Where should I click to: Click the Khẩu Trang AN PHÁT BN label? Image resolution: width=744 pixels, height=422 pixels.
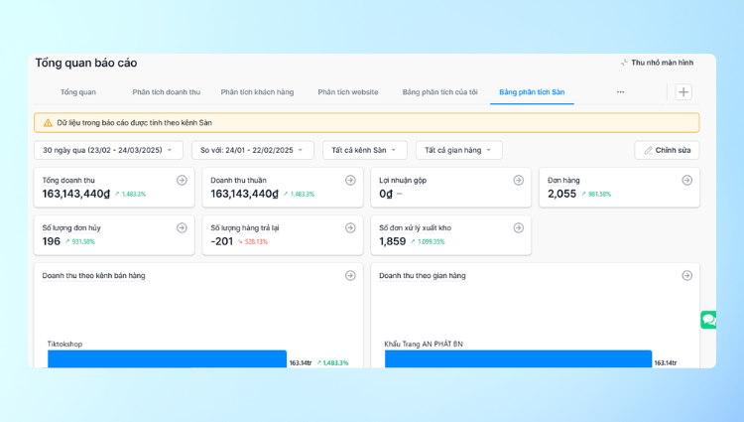point(424,345)
